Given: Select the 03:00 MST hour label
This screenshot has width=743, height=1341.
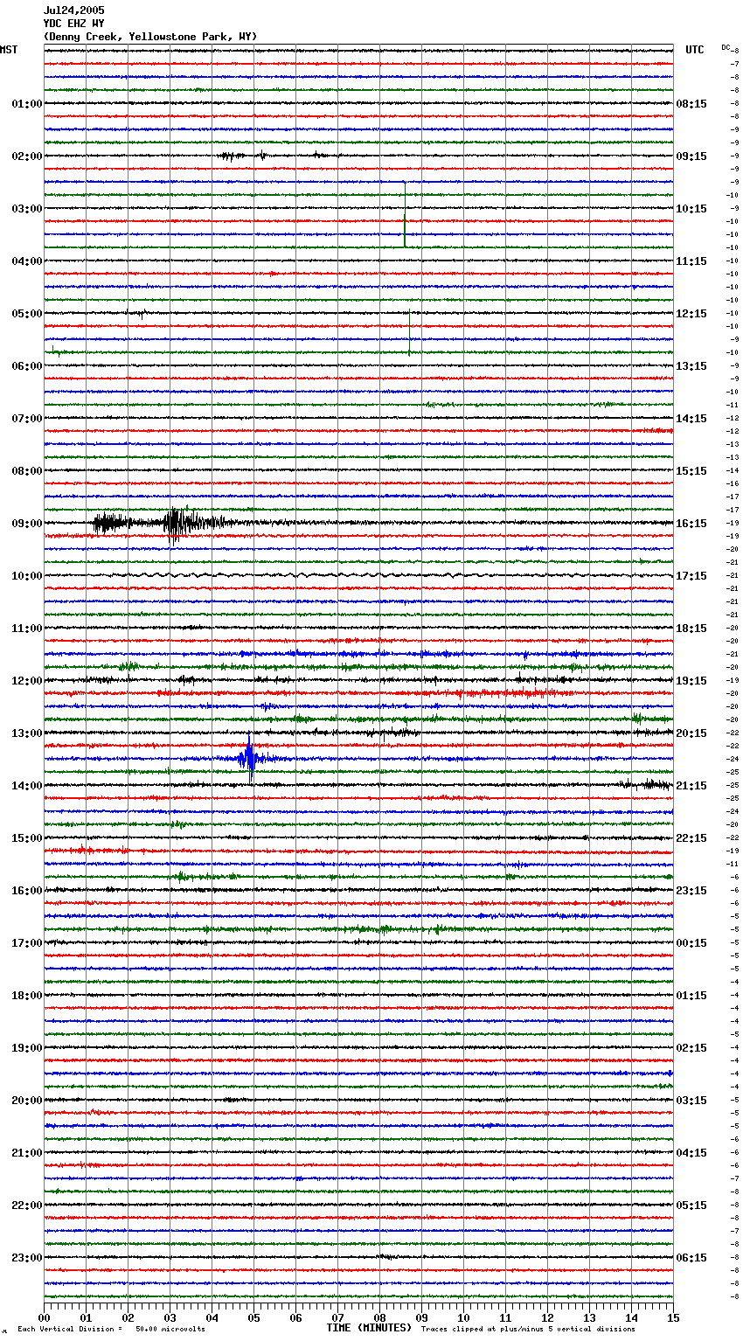Looking at the screenshot, I should (x=26, y=209).
